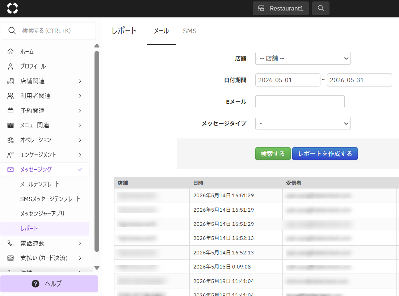Viewport: 399px width, 296px height.
Task: Click the レポートを作成する button
Action: coord(325,153)
